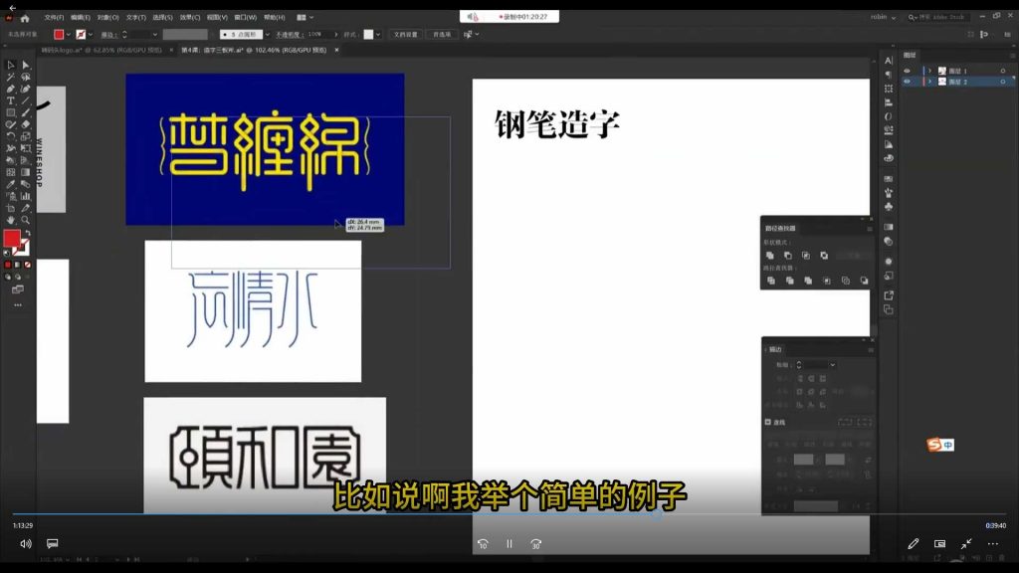Expand the 图层 2 layer contents arrow
The width and height of the screenshot is (1019, 573).
(x=929, y=82)
